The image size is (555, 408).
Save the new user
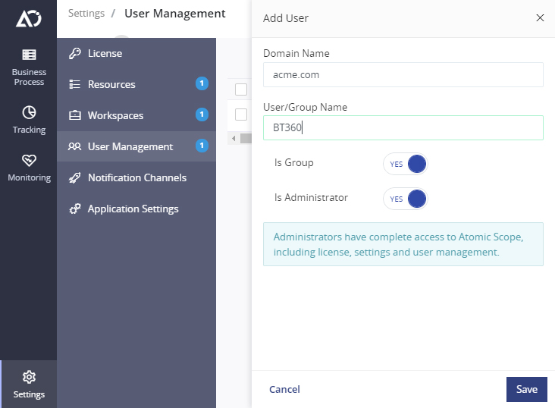[527, 389]
